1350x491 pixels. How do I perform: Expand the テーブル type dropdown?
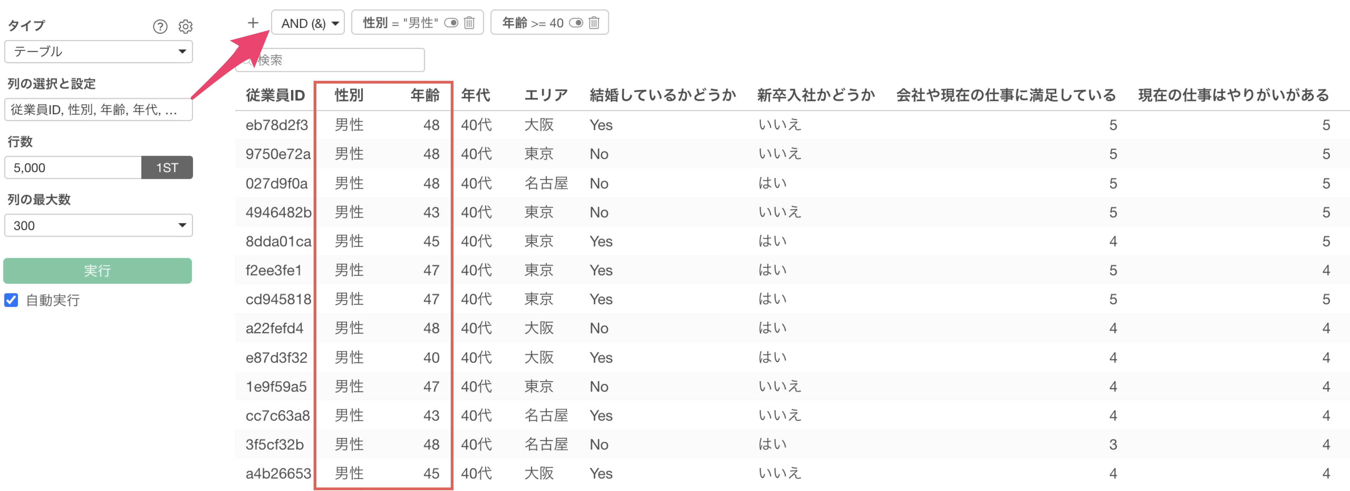point(98,52)
